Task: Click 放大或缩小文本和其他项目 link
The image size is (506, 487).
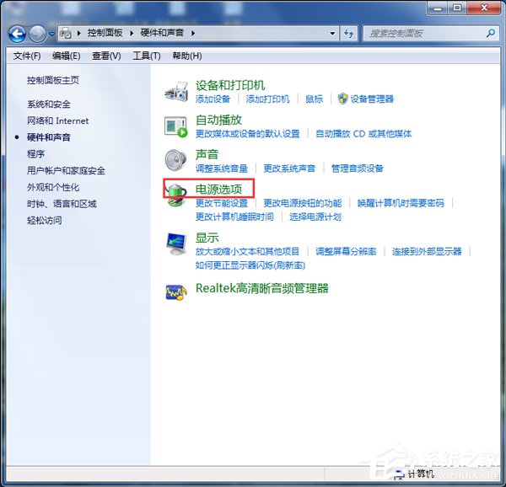Action: point(247,251)
